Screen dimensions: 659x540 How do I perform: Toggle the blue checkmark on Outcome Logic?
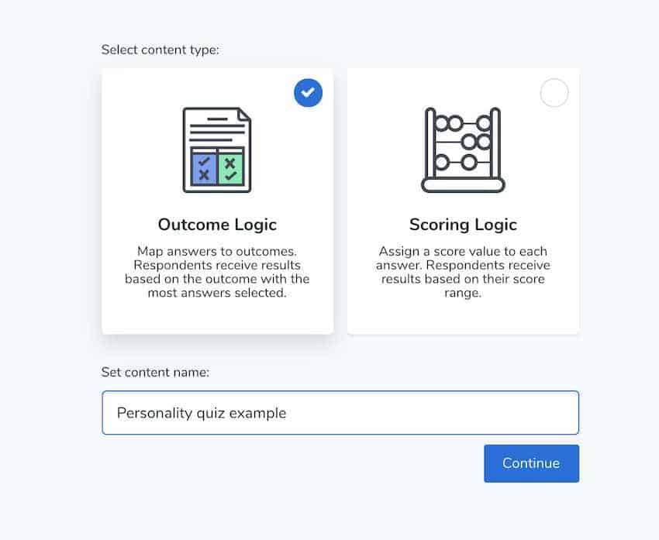tap(308, 93)
